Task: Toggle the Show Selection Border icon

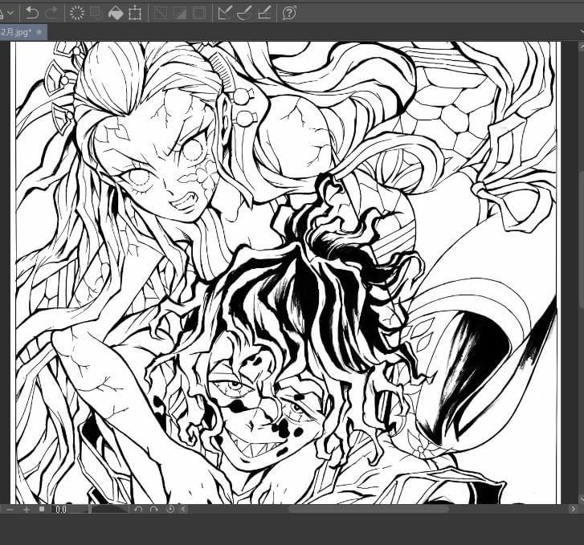Action: pos(199,14)
